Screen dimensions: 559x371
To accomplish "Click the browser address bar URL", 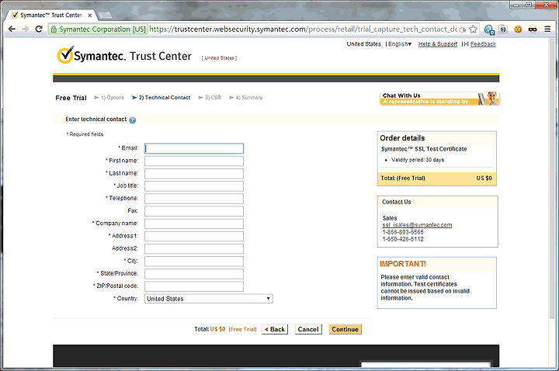I will click(303, 29).
